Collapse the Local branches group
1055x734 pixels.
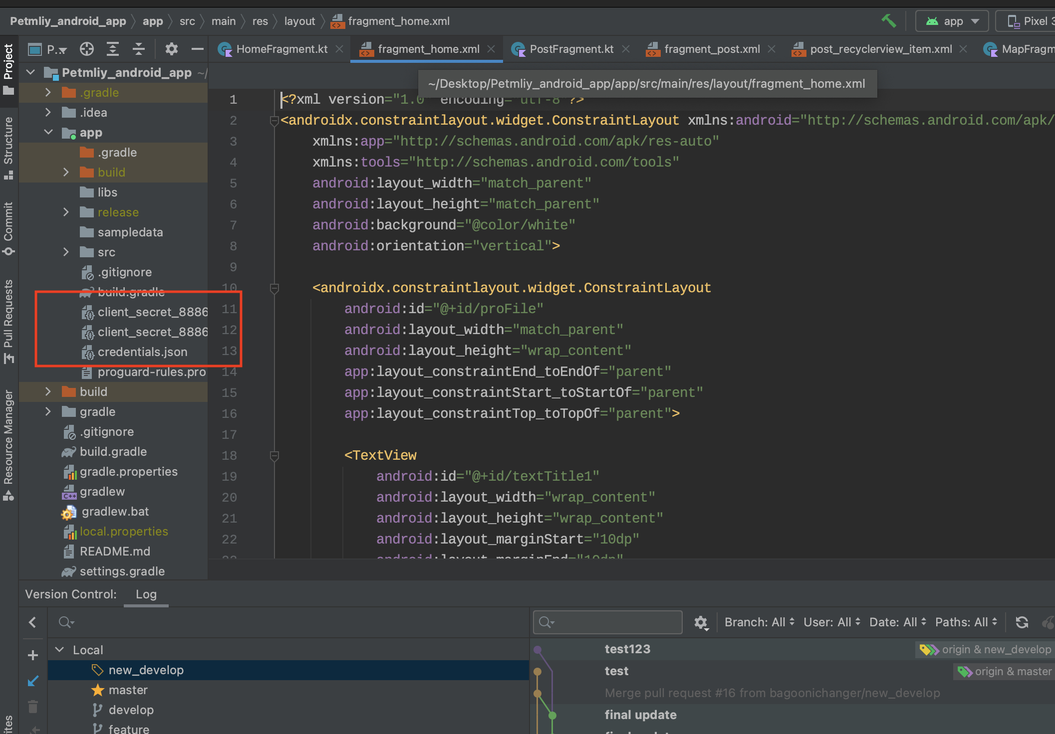tap(60, 650)
